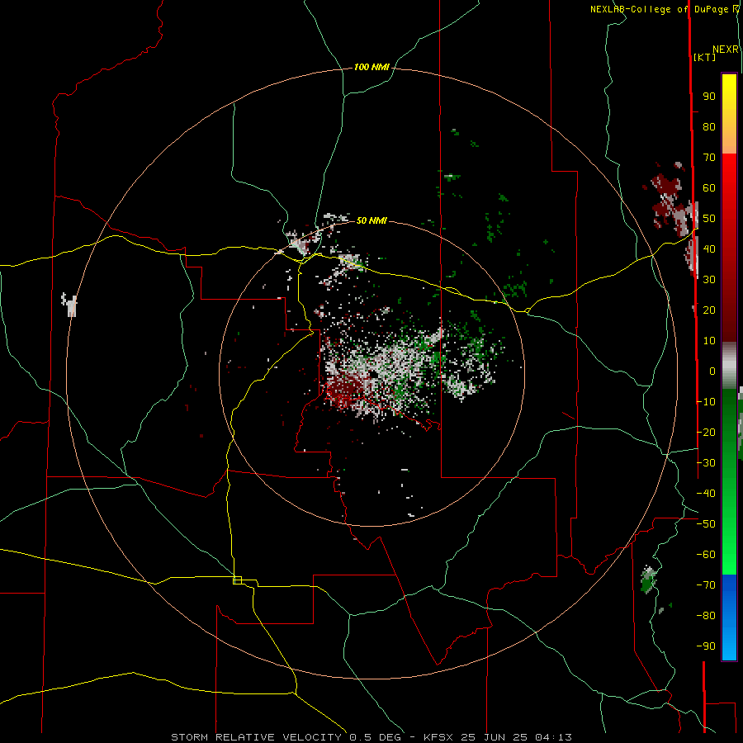Pick the gray zero-velocity segment of the color scale

(x=729, y=365)
